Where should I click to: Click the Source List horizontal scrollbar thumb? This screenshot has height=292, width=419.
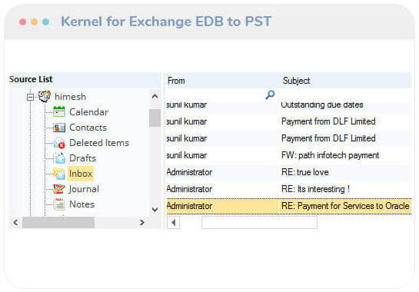[x=58, y=222]
